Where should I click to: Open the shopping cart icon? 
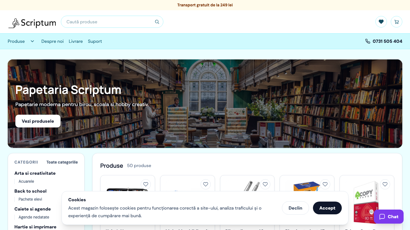tap(397, 22)
